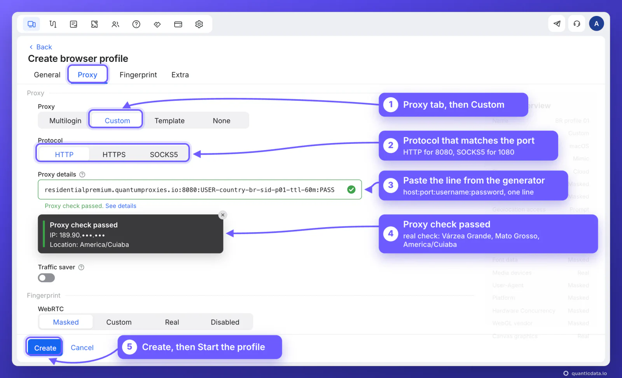This screenshot has width=622, height=378.
Task: Set WebRTC to Disabled
Action: 225,322
